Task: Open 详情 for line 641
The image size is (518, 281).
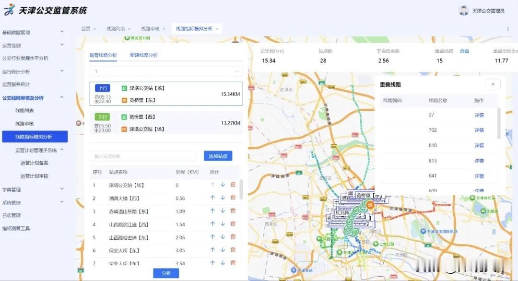Action: point(479,176)
